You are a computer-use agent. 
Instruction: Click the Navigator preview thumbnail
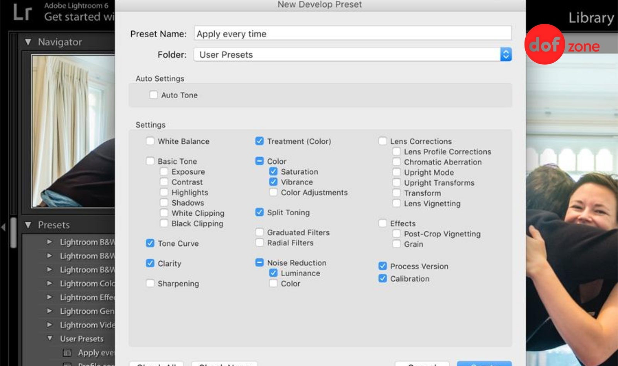click(x=73, y=131)
